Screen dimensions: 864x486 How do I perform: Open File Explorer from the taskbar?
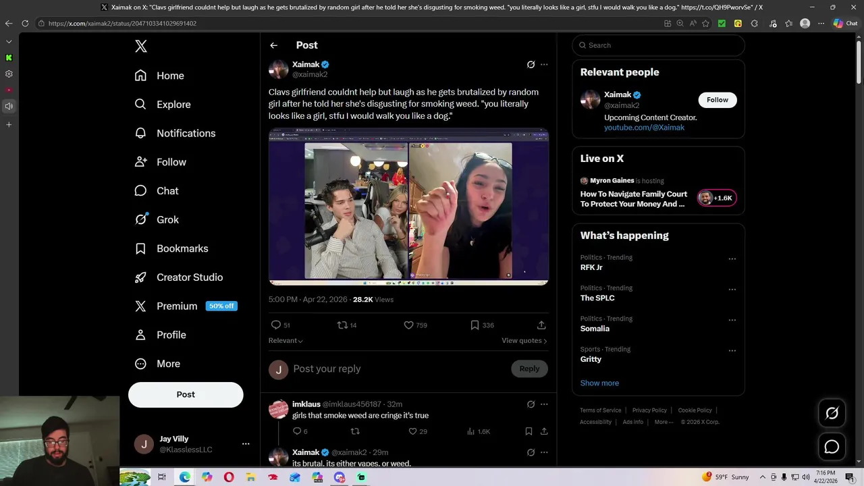pos(250,477)
